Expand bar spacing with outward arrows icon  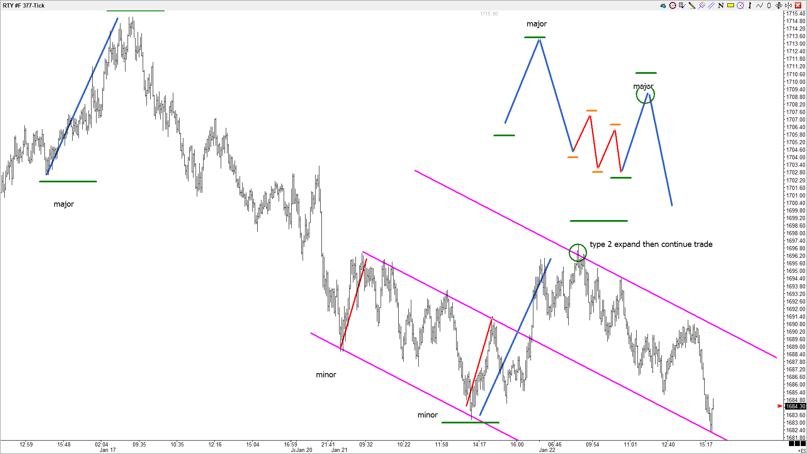pyautogui.click(x=779, y=5)
